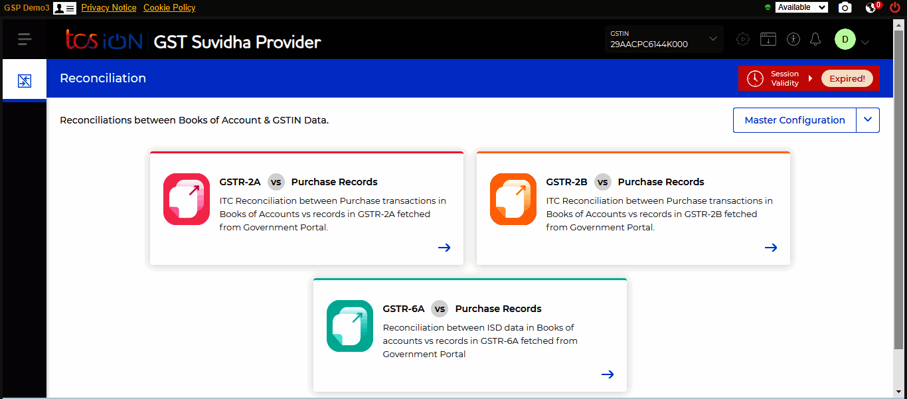The width and height of the screenshot is (907, 399).
Task: Click the green availability status indicator
Action: point(770,7)
